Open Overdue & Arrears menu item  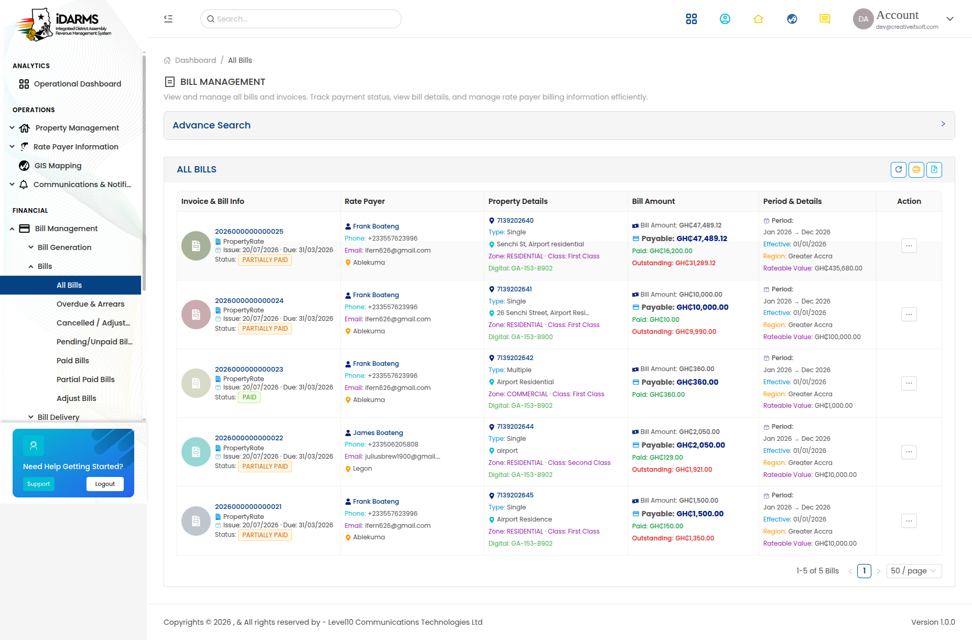click(91, 304)
